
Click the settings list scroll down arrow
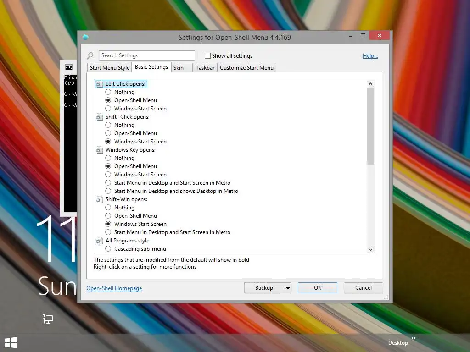[370, 250]
